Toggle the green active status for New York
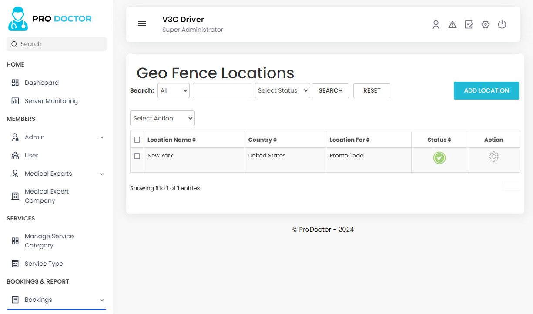The image size is (533, 314). pos(439,158)
